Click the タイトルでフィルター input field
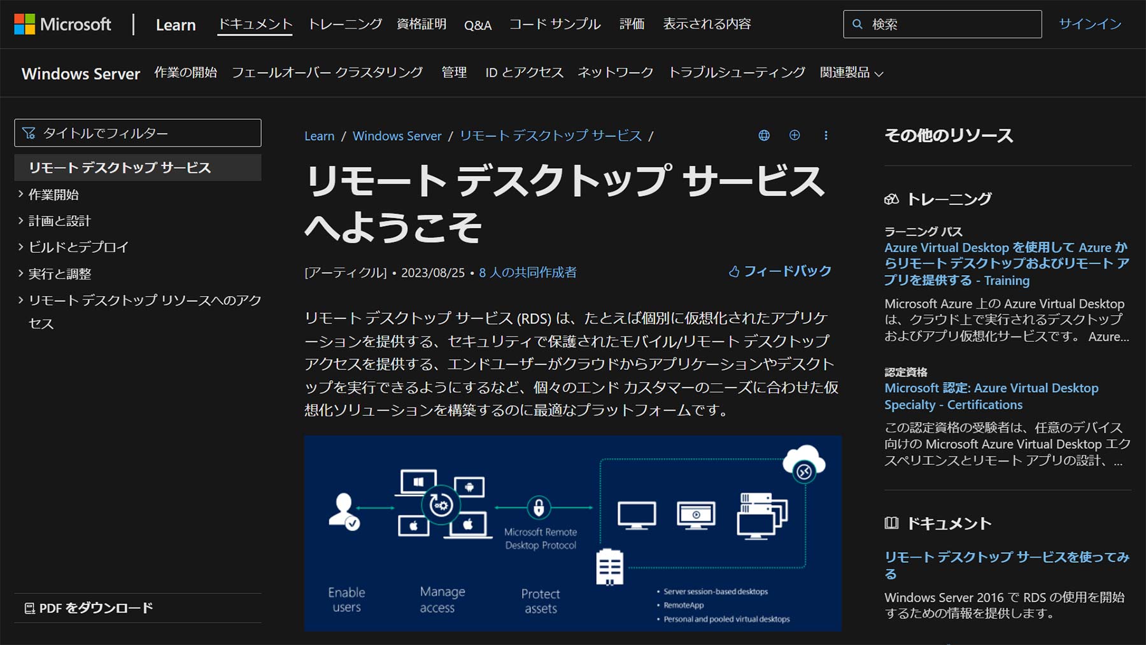 pos(138,133)
